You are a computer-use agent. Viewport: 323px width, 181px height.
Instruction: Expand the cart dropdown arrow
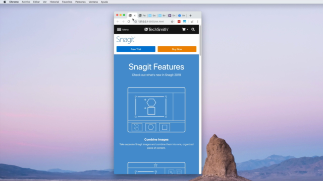click(187, 30)
